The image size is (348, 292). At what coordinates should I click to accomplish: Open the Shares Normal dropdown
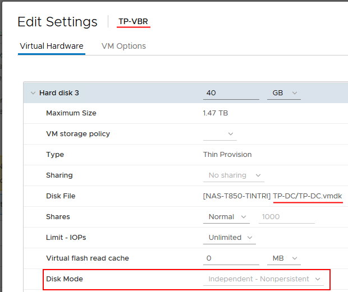tap(227, 217)
